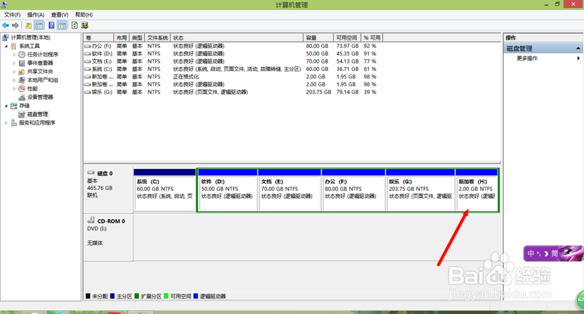Screen dimensions: 584x314
Task: Click the Forward arrow toolbar icon
Action: (15, 25)
